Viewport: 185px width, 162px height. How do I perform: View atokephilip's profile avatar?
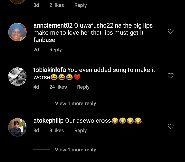click(17, 127)
